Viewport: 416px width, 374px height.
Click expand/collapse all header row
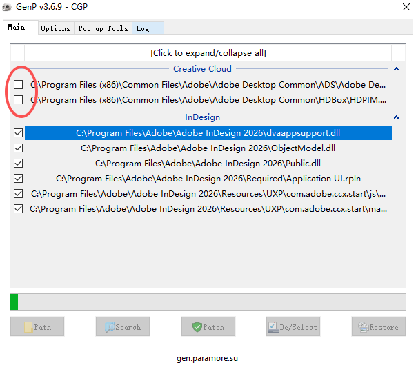208,53
